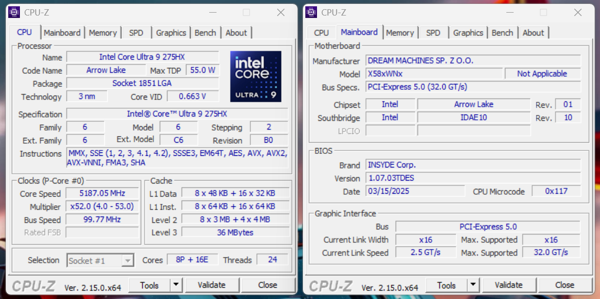Open SPD tab in right CPU-Z window
This screenshot has width=600, height=299.
pos(433,33)
